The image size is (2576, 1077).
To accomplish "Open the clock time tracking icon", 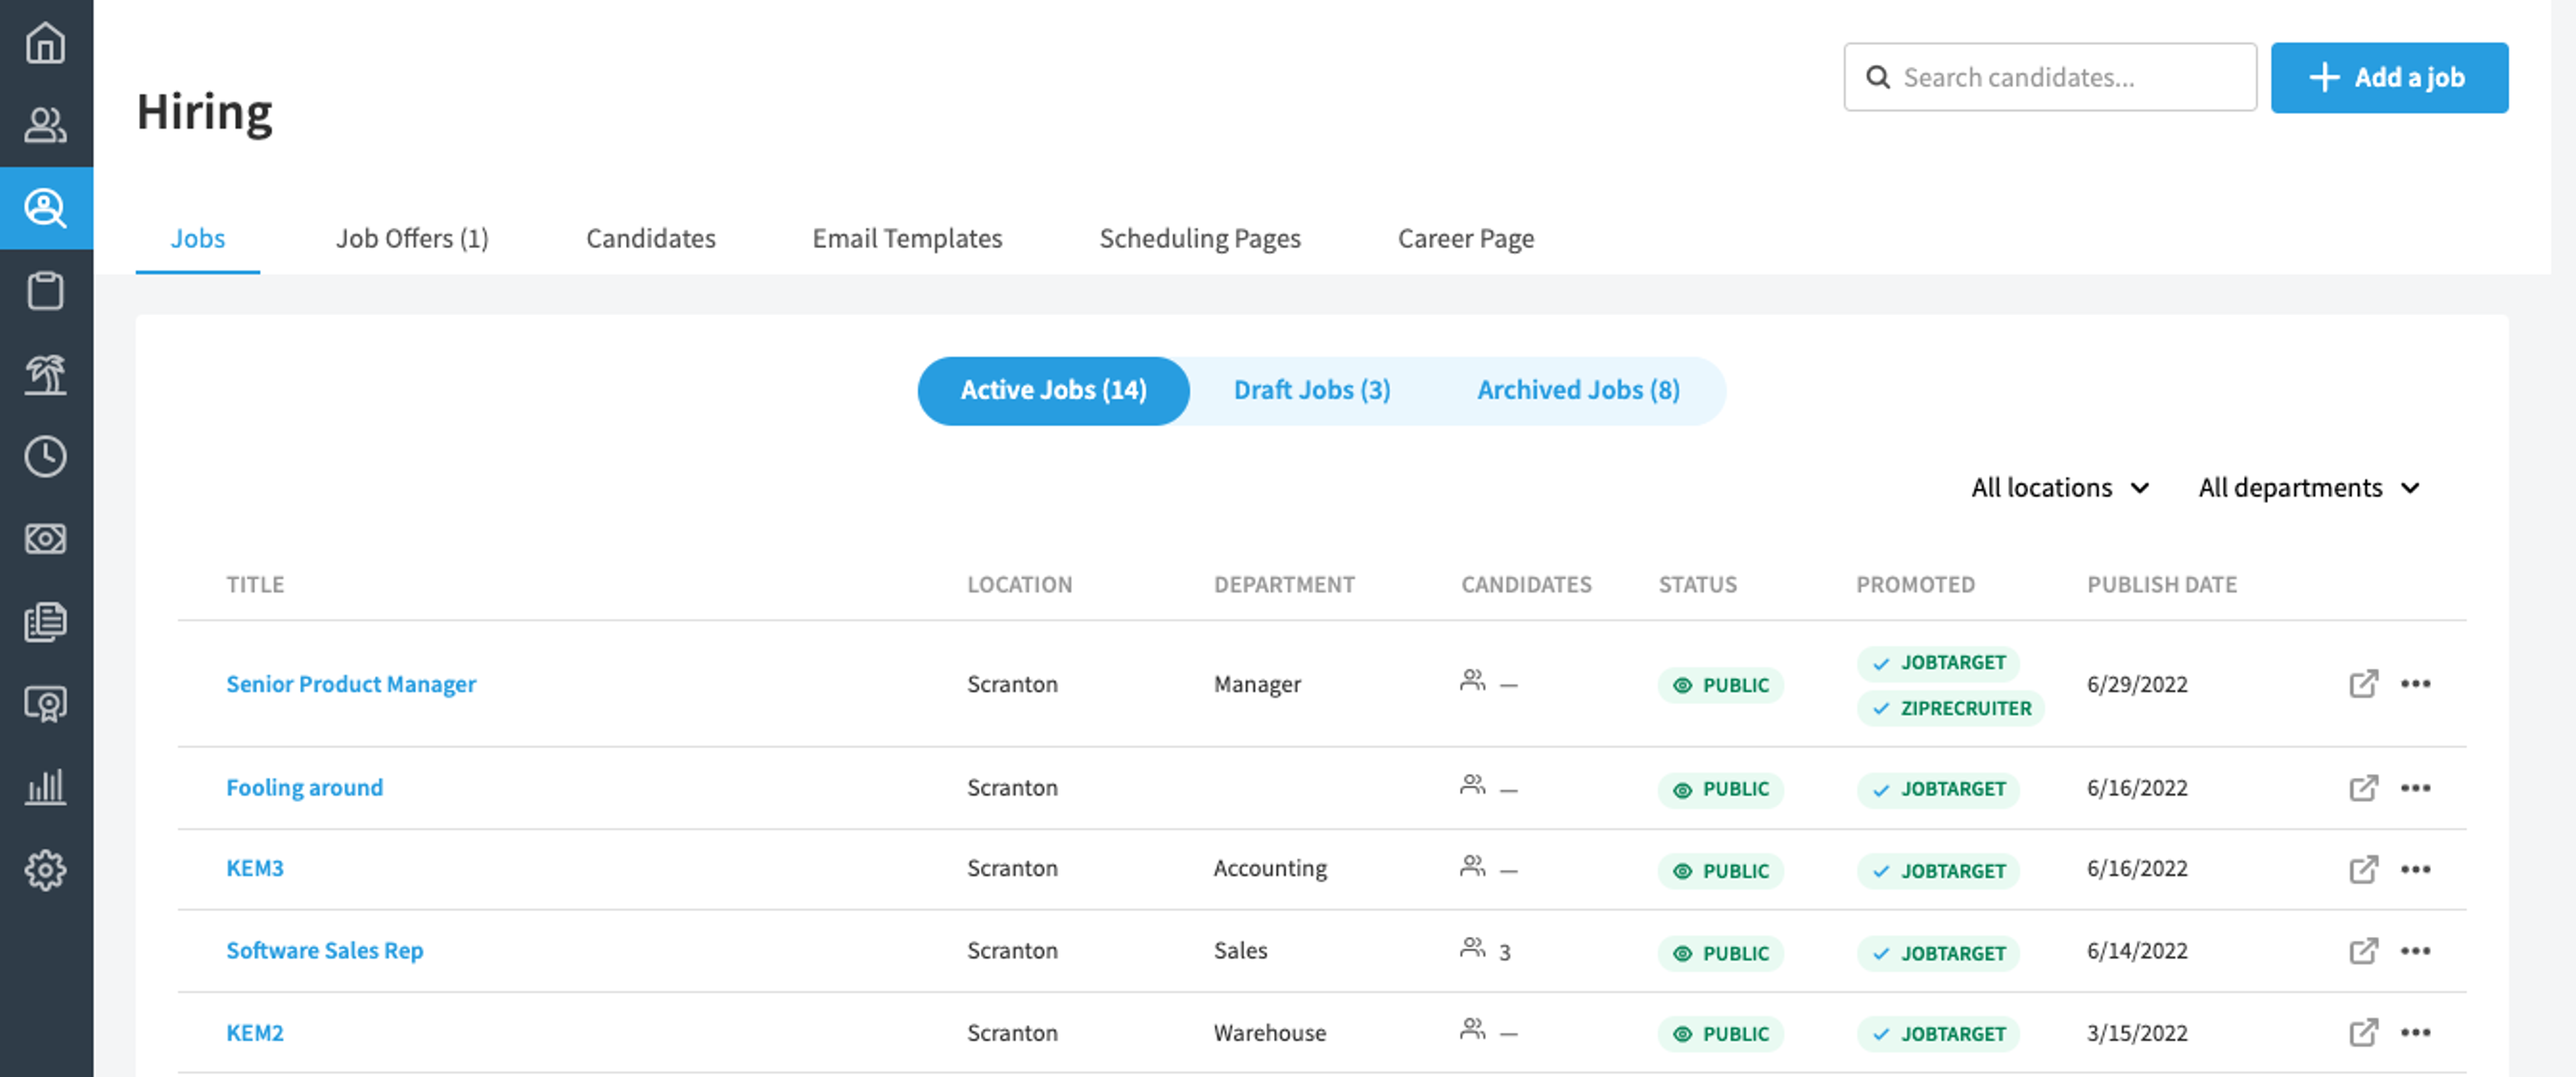I will (x=46, y=457).
